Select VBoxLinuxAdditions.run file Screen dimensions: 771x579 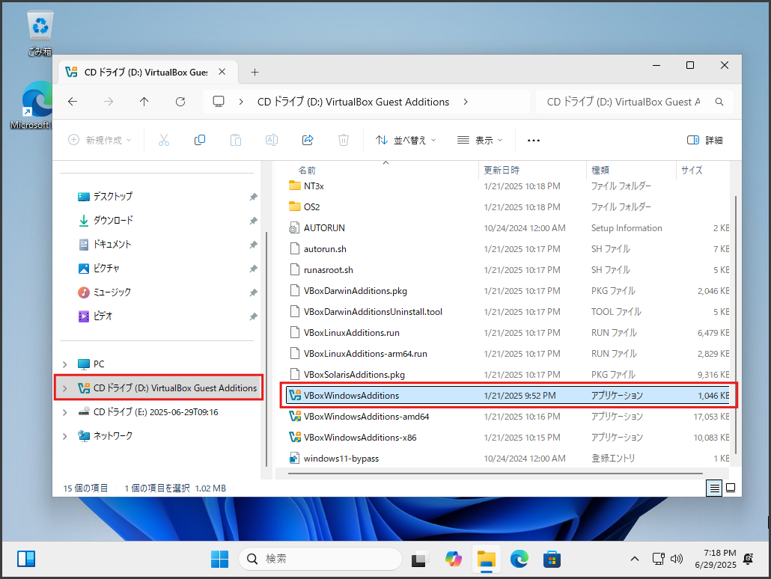coord(351,333)
